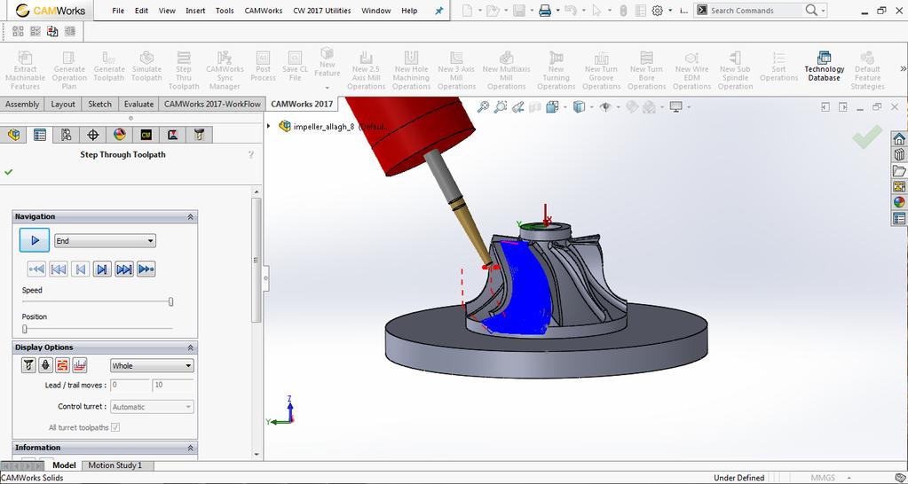The width and height of the screenshot is (908, 484).
Task: Open the Whole toolpath display dropdown
Action: tap(152, 365)
